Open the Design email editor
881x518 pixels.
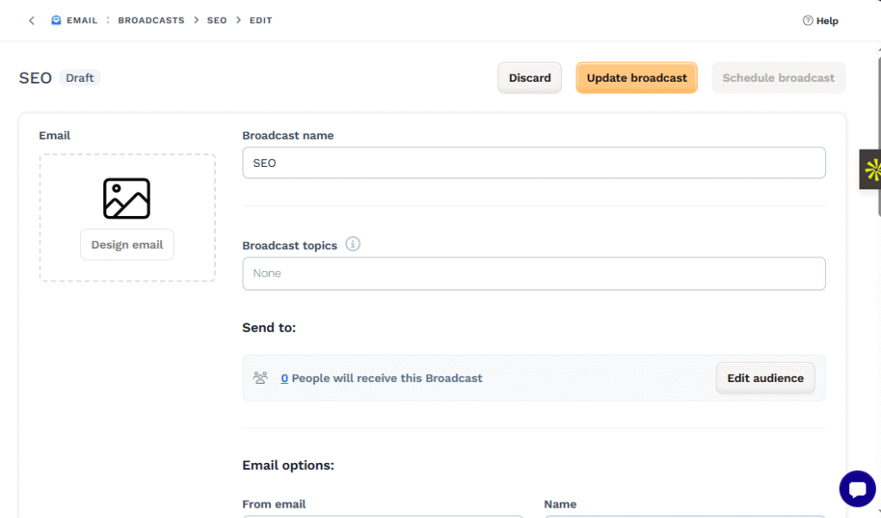tap(127, 244)
